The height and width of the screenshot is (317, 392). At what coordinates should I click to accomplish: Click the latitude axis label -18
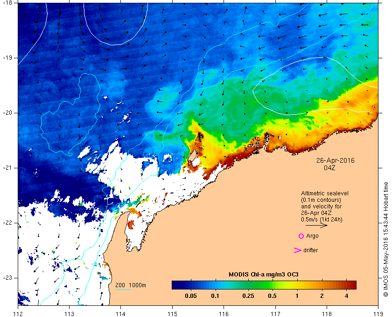pos(7,3)
